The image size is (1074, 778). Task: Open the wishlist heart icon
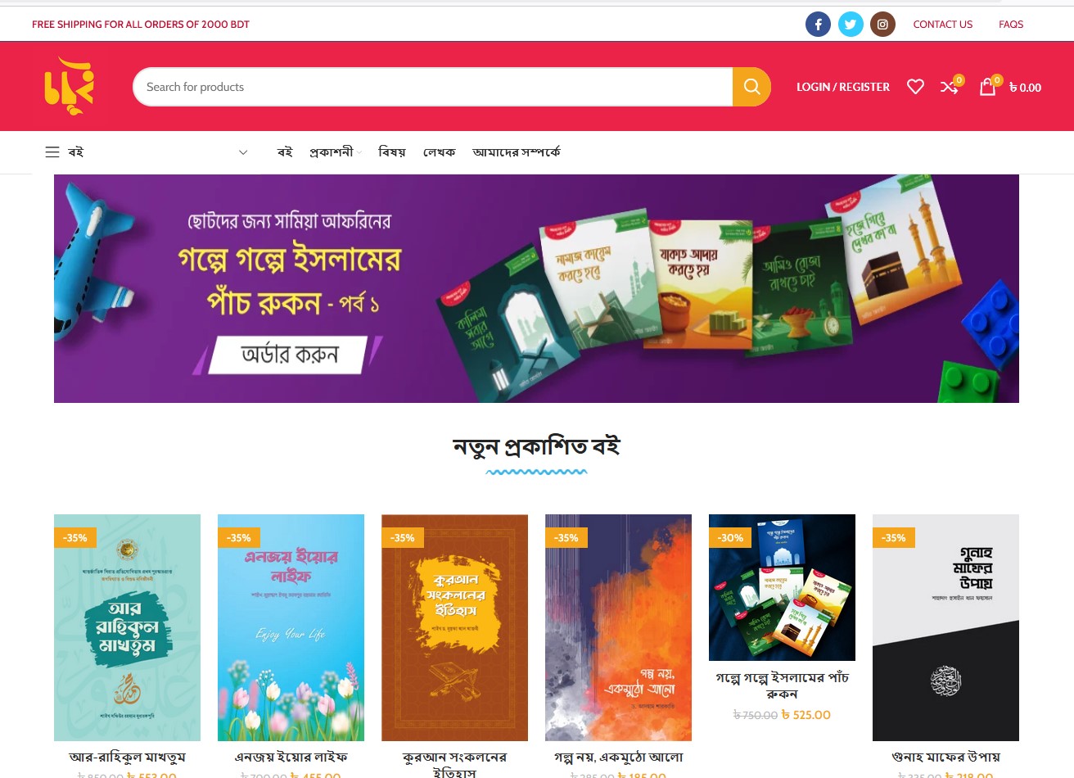tap(915, 87)
